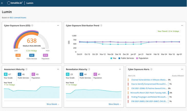Viewport: 187px width, 111px height.
Task: Toggle Population series in chart legend
Action: point(143,58)
